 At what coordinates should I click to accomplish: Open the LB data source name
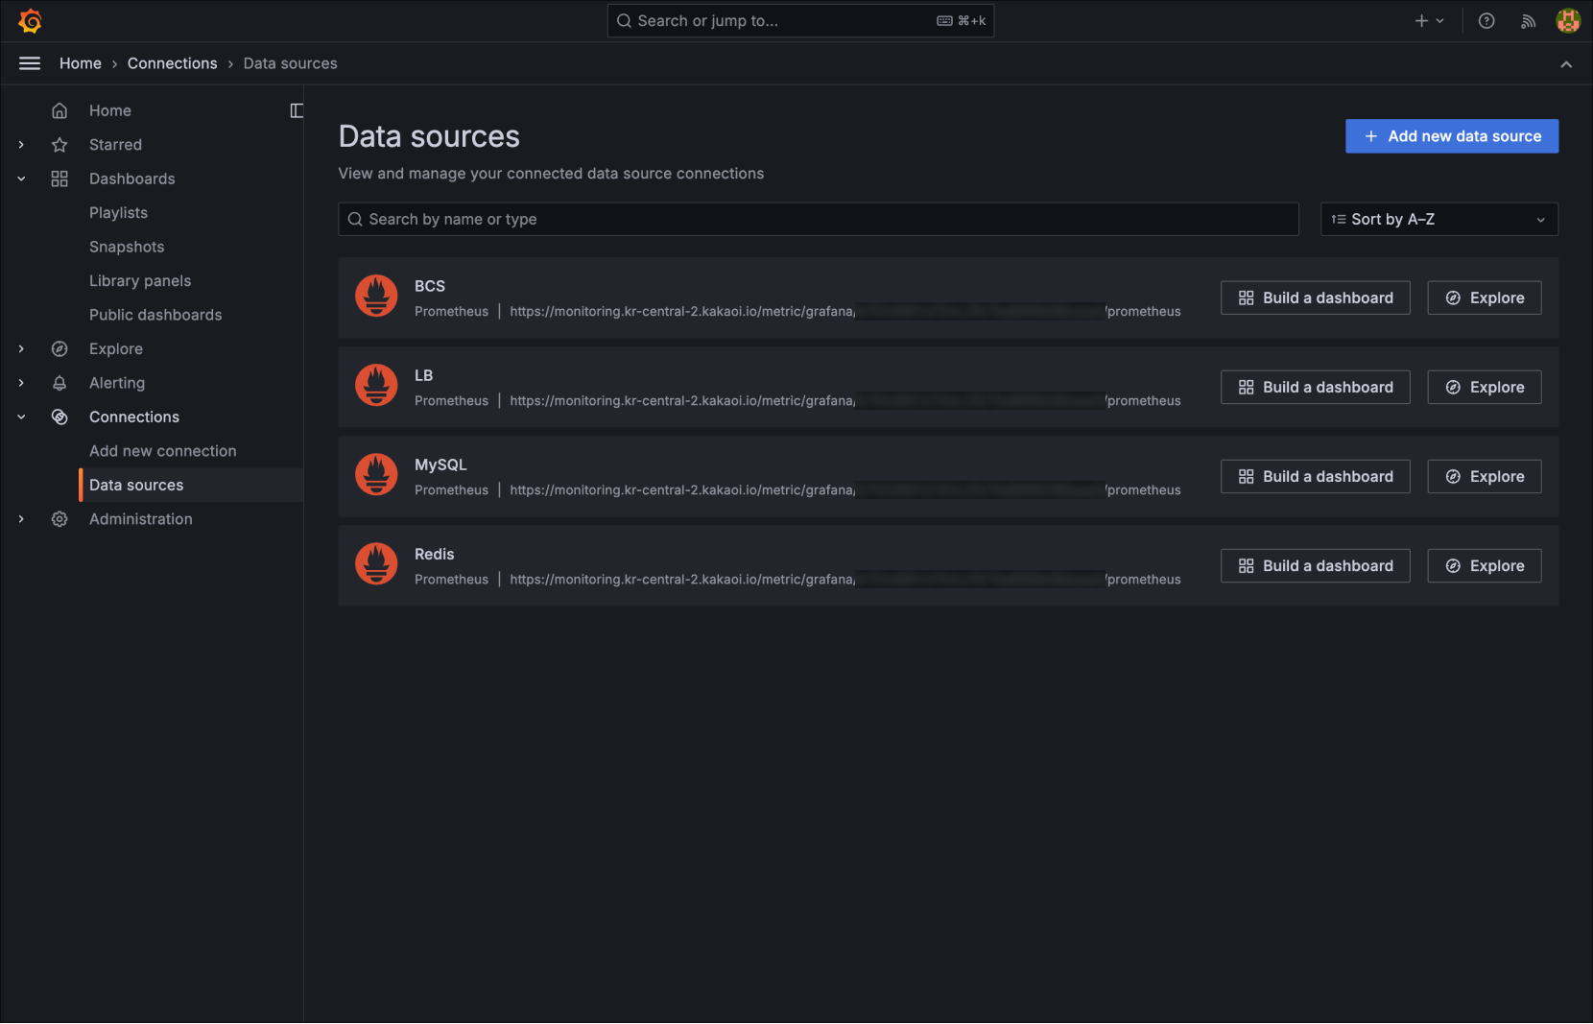[x=423, y=375]
